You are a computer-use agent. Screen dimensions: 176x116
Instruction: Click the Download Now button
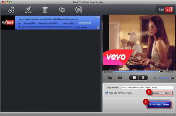coord(159,104)
